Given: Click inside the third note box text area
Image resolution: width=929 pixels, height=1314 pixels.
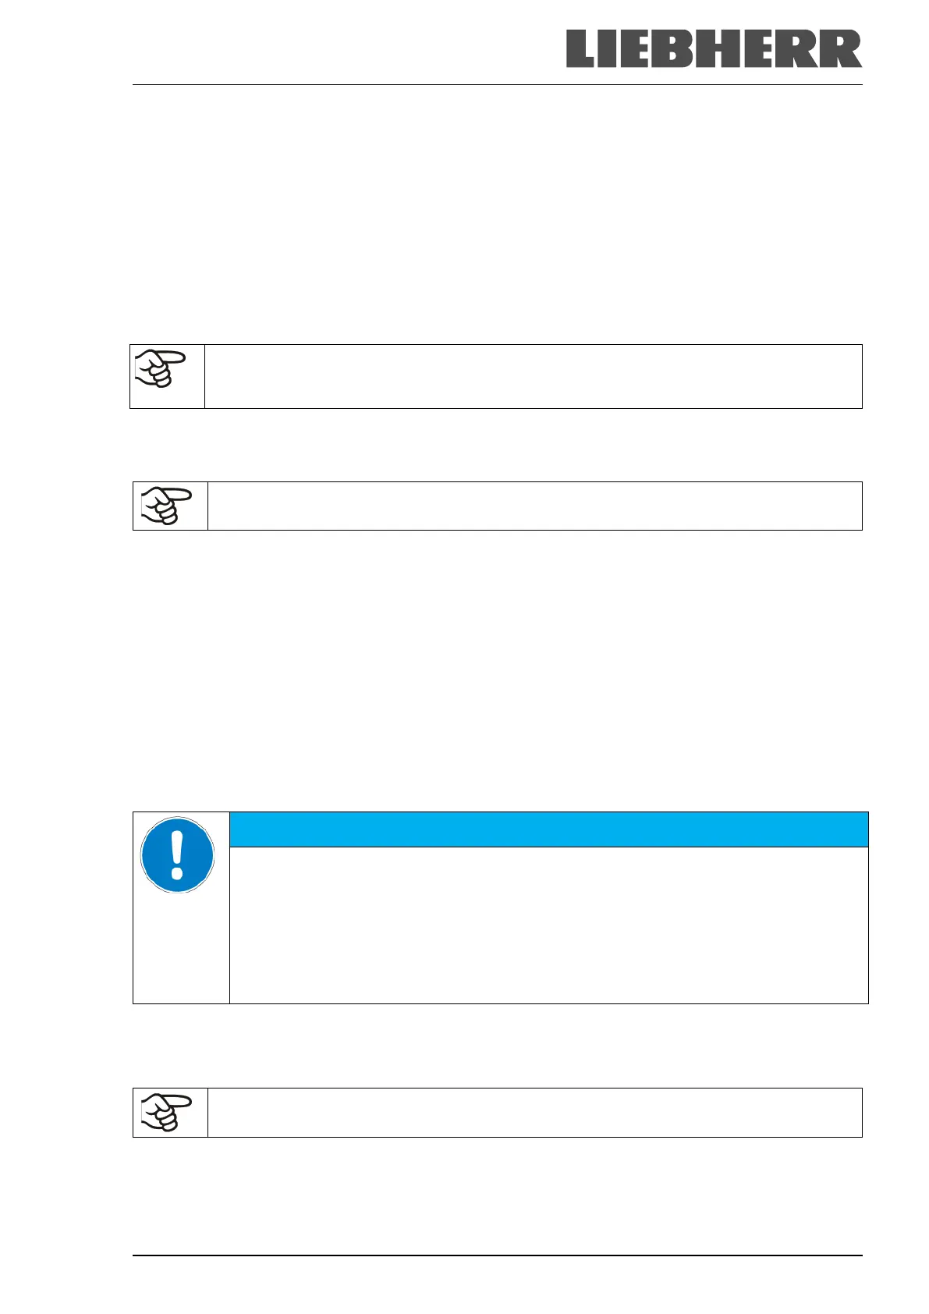Looking at the screenshot, I should coord(534,1112).
